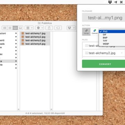Image resolution: width=125 pixels, height=125 pixels.
Task: Switch Finder to icon view
Action: pyautogui.click(x=5, y=28)
